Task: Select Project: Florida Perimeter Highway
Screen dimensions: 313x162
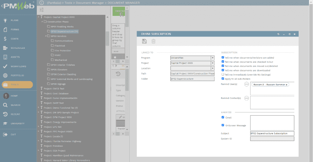Action: 62,141
